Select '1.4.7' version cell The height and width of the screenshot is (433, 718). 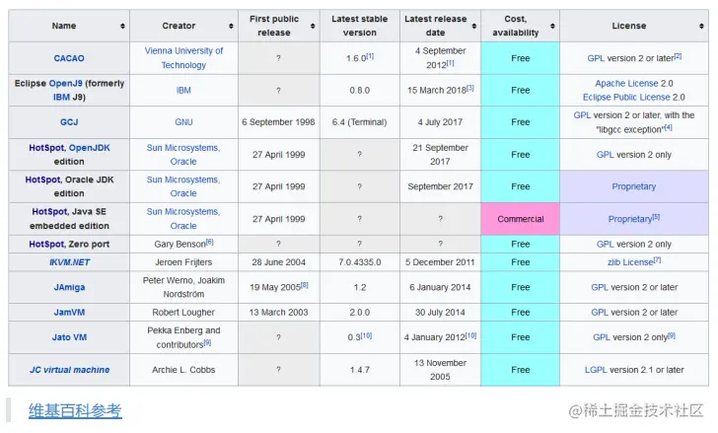click(x=359, y=370)
